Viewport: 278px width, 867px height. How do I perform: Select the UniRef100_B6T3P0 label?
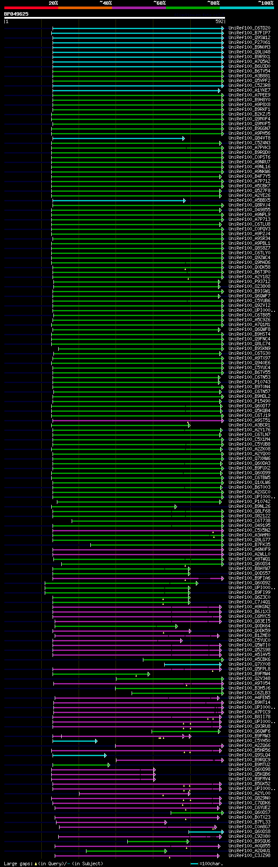pyautogui.click(x=249, y=272)
